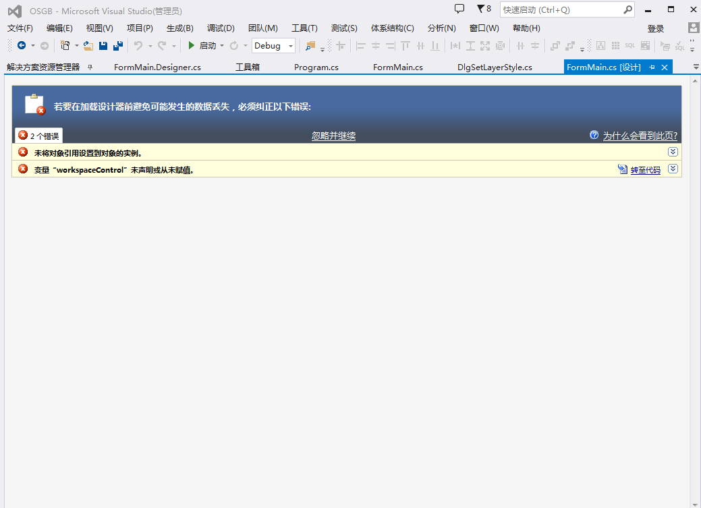Open the 调试(D) menu
This screenshot has height=508, width=701.
[221, 28]
